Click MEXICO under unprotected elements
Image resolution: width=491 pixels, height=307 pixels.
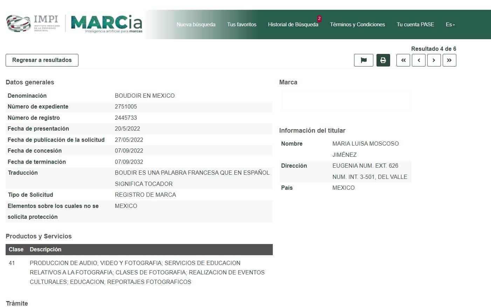(x=126, y=206)
